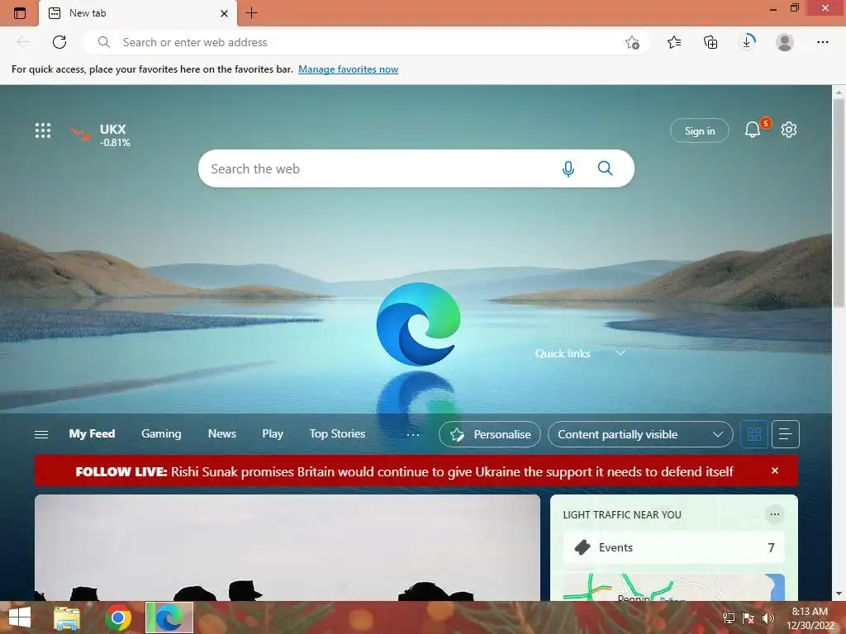Select the New tab tab
The height and width of the screenshot is (634, 846).
[138, 13]
